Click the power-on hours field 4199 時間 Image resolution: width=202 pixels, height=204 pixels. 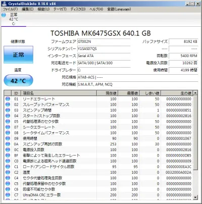(x=183, y=70)
